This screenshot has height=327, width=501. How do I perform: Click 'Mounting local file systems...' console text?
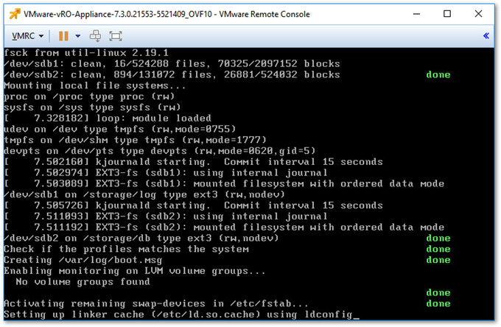[x=94, y=86]
